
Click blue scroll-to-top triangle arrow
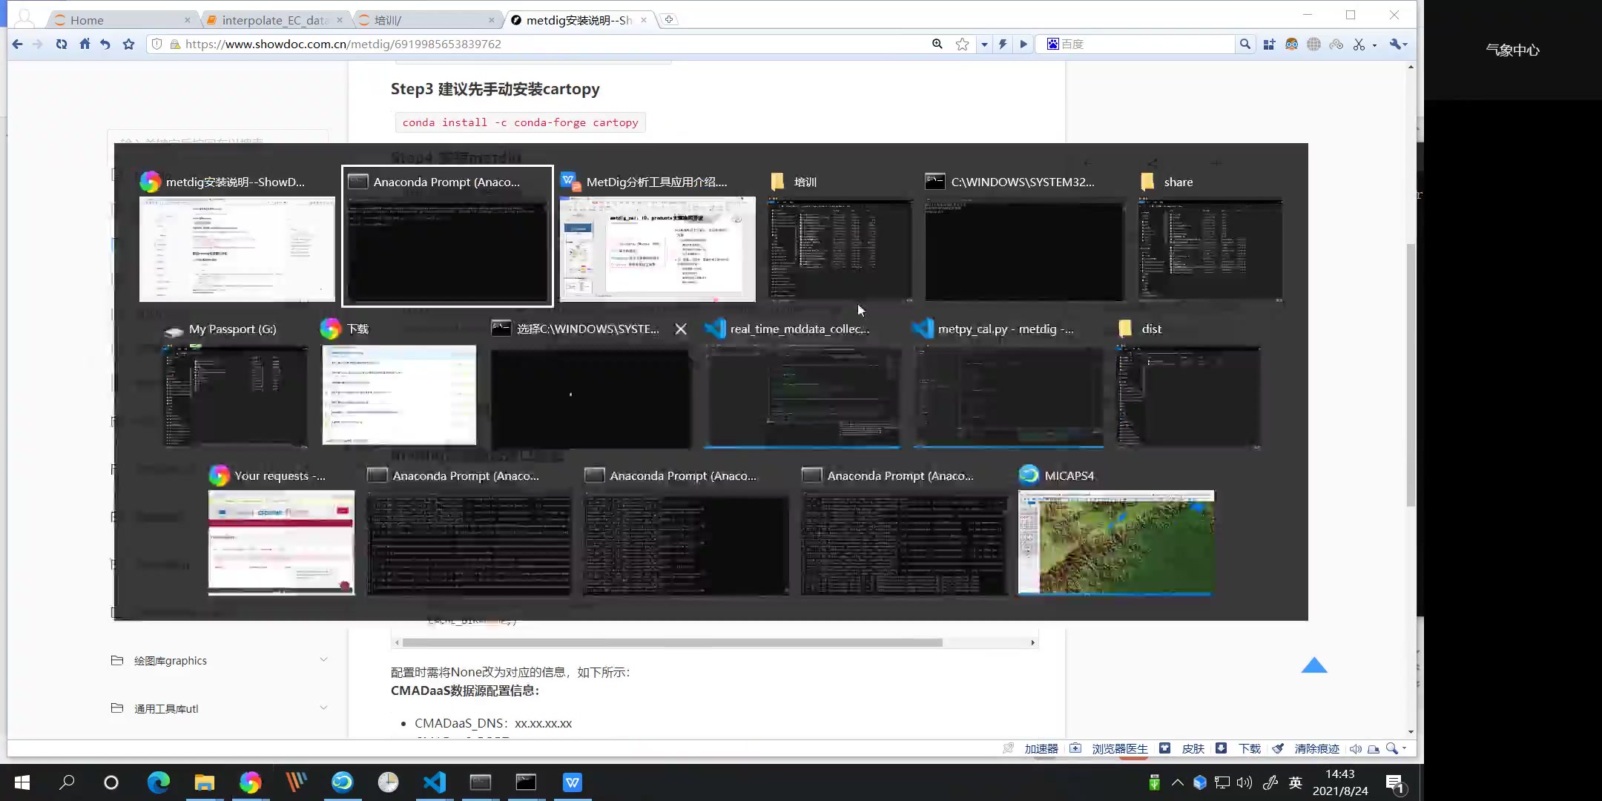(1313, 665)
